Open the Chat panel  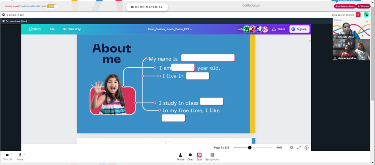click(190, 157)
